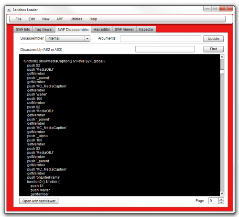The height and width of the screenshot is (217, 239).
Task: Increase Page number with the up spinner arrow
Action: [x=221, y=199]
